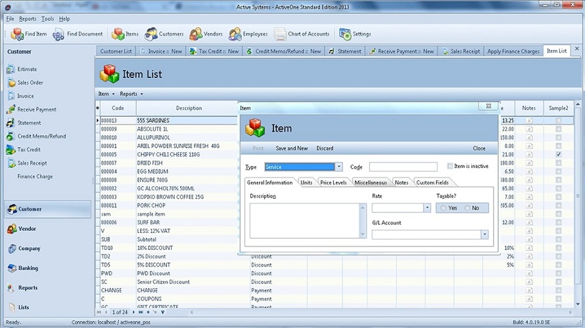Sort the grid by the Code column header
Viewport: 585px width, 328px height.
click(118, 108)
